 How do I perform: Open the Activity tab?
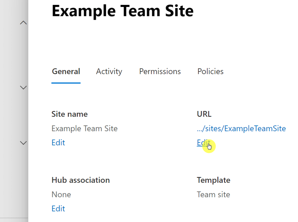pos(109,71)
